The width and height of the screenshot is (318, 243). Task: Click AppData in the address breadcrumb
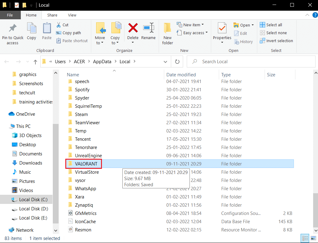click(102, 62)
